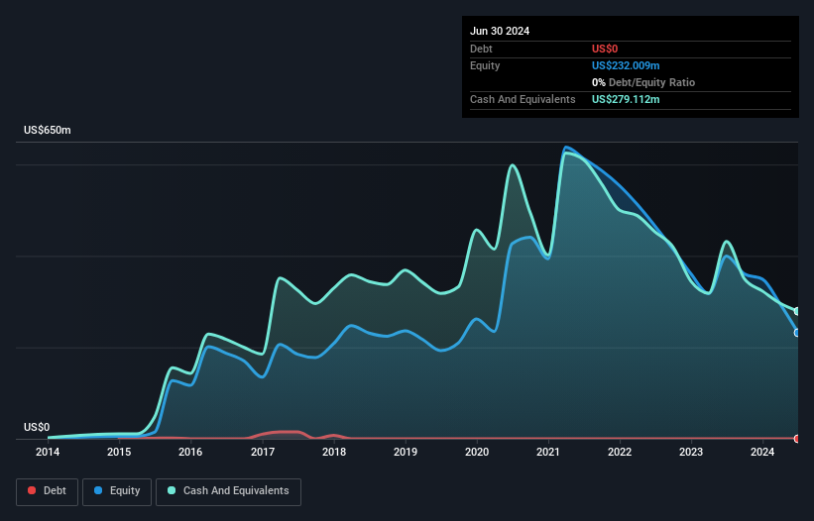The width and height of the screenshot is (814, 521).
Task: Toggle the Equity series legend button
Action: [117, 491]
